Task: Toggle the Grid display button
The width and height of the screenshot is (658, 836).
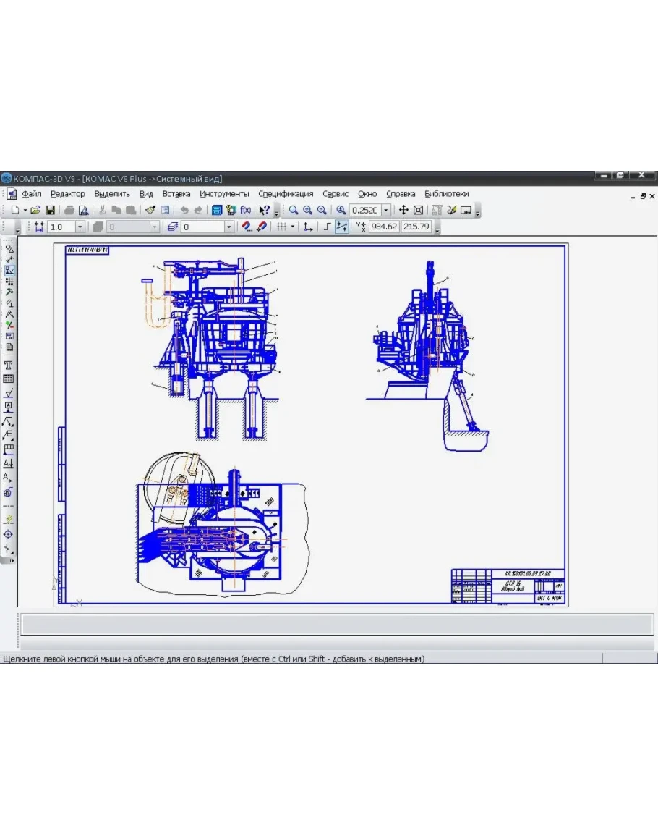Action: pyautogui.click(x=282, y=227)
